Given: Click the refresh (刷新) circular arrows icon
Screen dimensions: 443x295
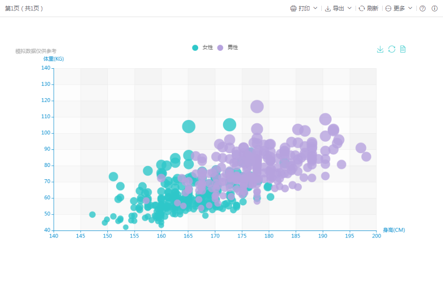Looking at the screenshot, I should pyautogui.click(x=362, y=9).
